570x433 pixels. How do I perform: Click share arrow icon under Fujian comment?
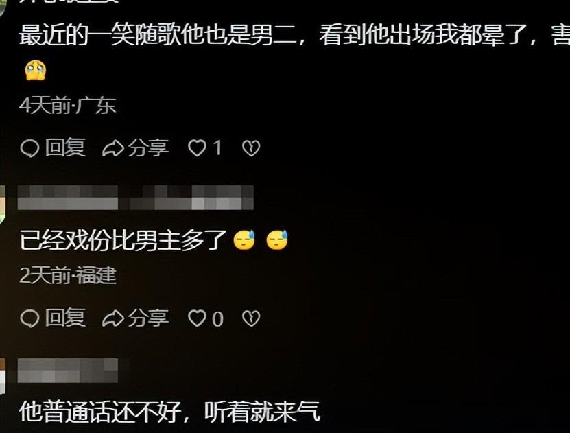[x=113, y=319]
